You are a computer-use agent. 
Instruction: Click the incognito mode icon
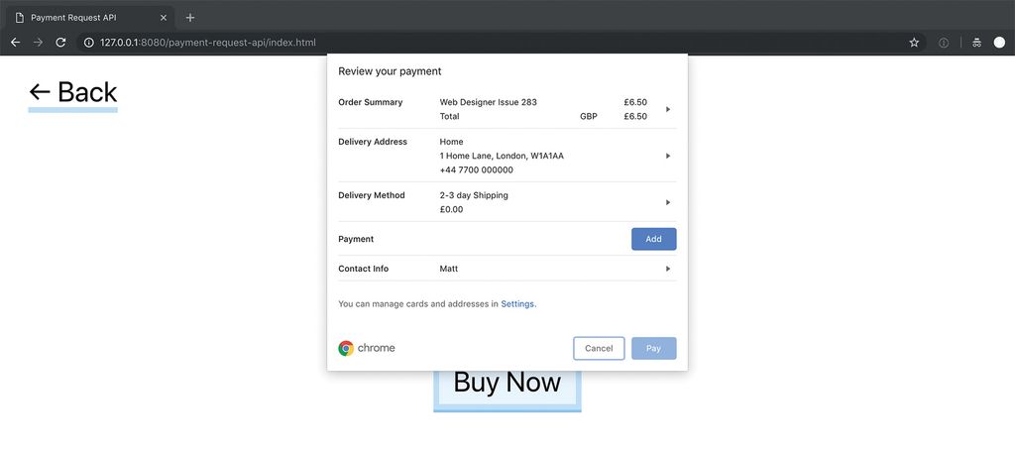pyautogui.click(x=976, y=43)
